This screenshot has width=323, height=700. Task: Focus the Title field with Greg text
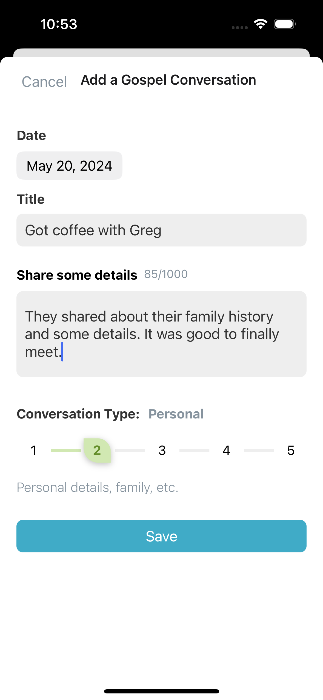click(161, 230)
